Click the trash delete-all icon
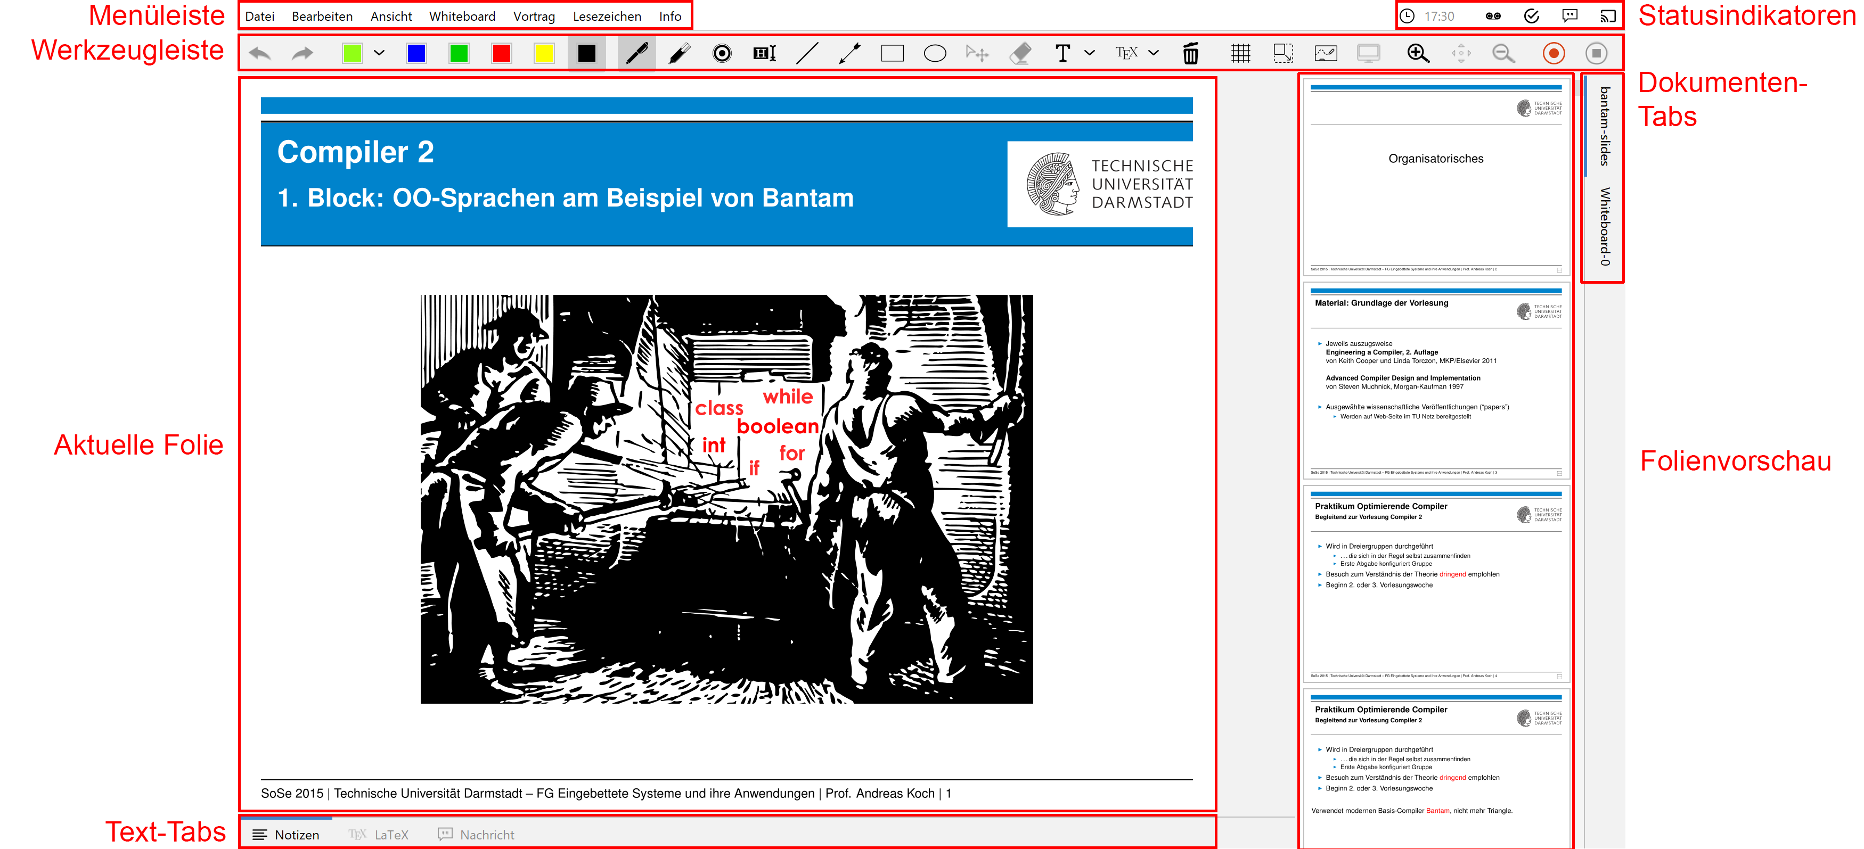This screenshot has width=1864, height=849. (x=1190, y=53)
